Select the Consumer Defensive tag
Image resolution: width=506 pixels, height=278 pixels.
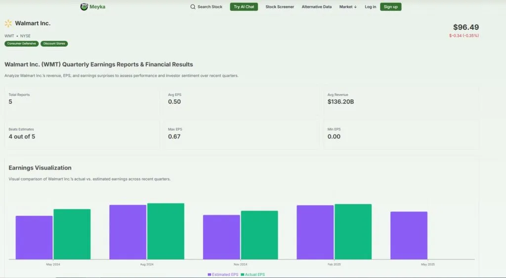pos(21,44)
